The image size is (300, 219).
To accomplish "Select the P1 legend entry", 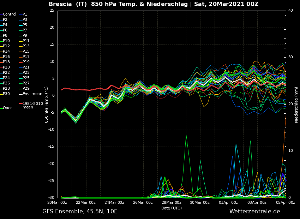I will pos(25,14).
